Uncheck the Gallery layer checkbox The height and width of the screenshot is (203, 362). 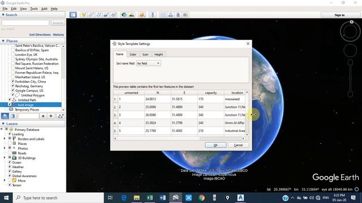[x=10, y=171]
